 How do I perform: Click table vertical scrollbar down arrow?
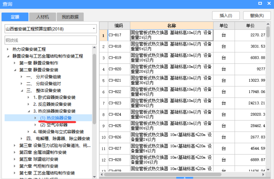click(x=268, y=170)
